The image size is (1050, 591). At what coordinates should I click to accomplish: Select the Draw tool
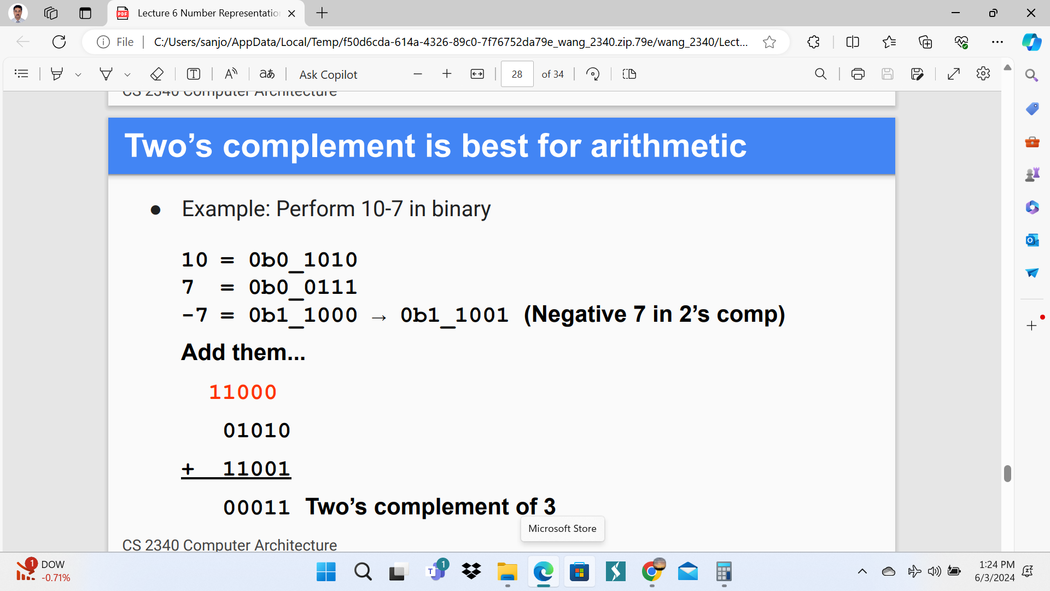(x=106, y=74)
